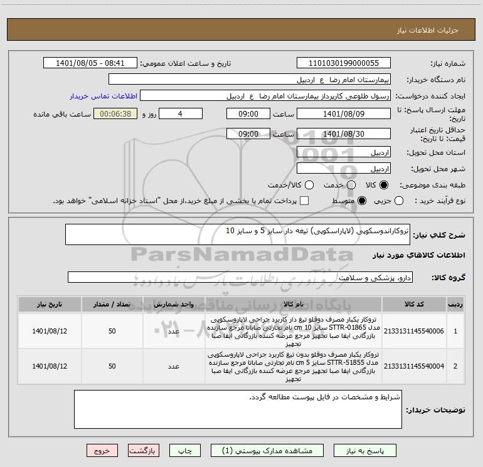Open مشاهده مدارک پیوستی (1) button
Image resolution: width=483 pixels, height=467 pixels.
click(267, 451)
